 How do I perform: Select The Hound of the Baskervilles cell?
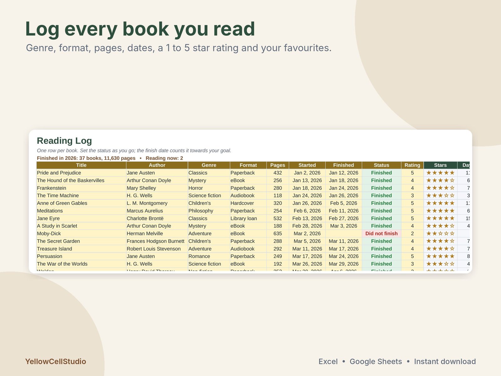coord(81,180)
